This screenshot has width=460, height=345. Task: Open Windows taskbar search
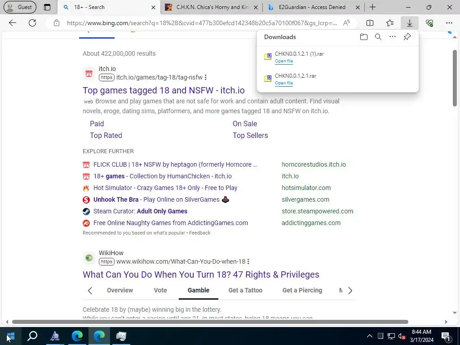click(32, 336)
